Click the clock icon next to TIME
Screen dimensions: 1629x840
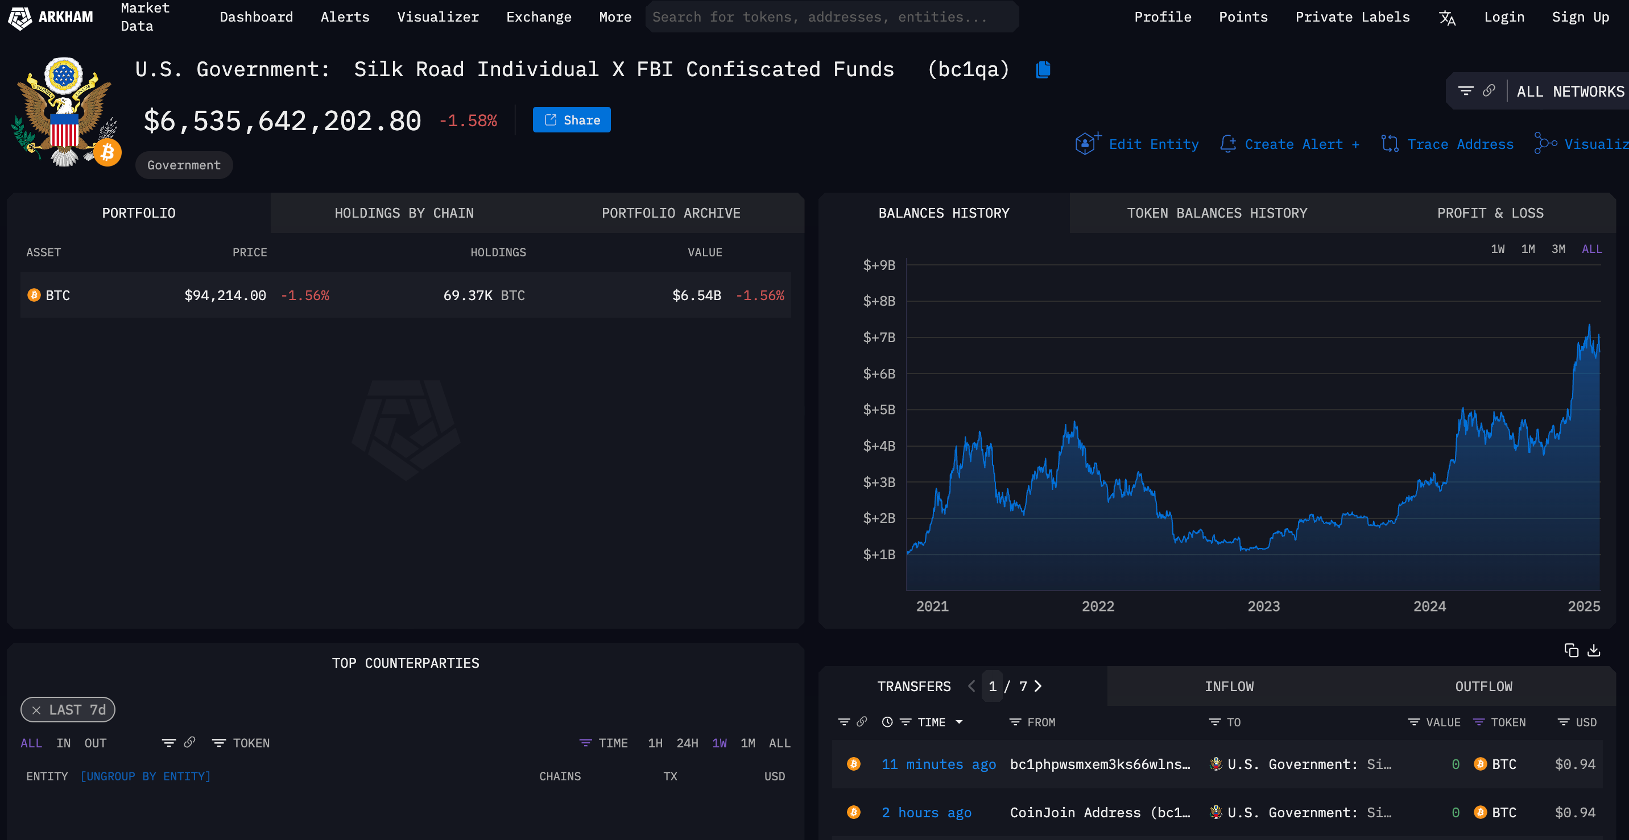tap(887, 722)
